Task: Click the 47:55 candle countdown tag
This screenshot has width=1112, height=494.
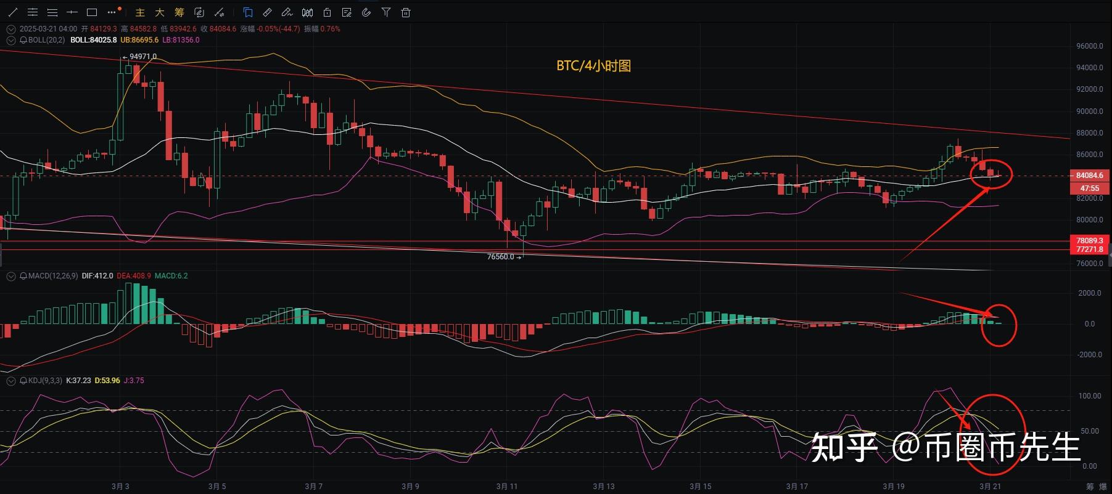Action: (1090, 188)
